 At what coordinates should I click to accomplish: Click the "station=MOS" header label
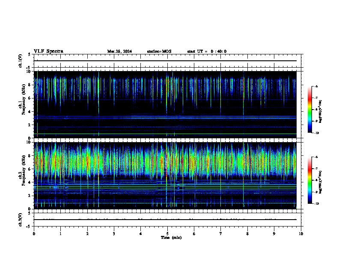159,51
